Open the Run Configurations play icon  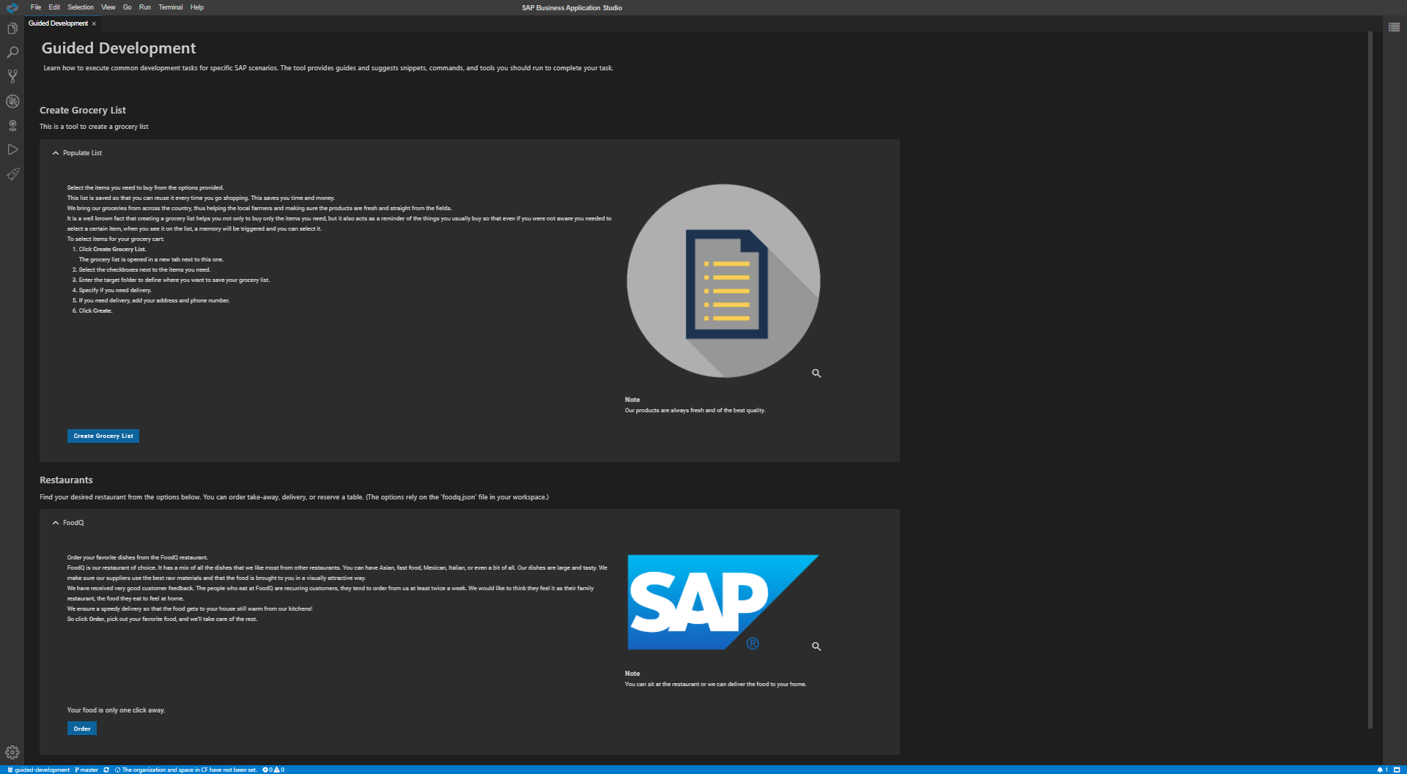click(x=12, y=149)
